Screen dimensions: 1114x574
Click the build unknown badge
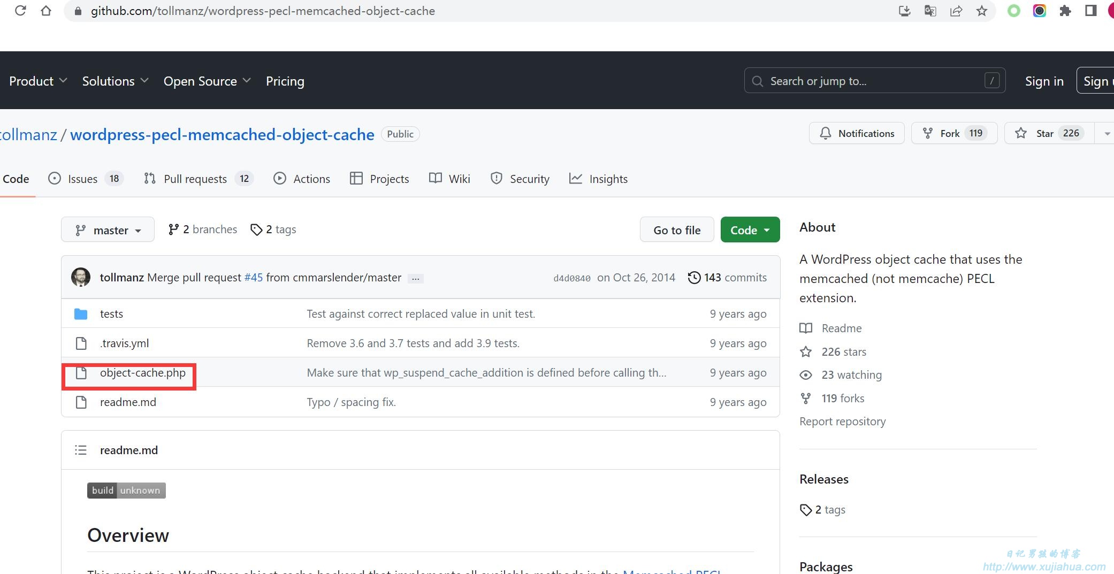click(126, 491)
